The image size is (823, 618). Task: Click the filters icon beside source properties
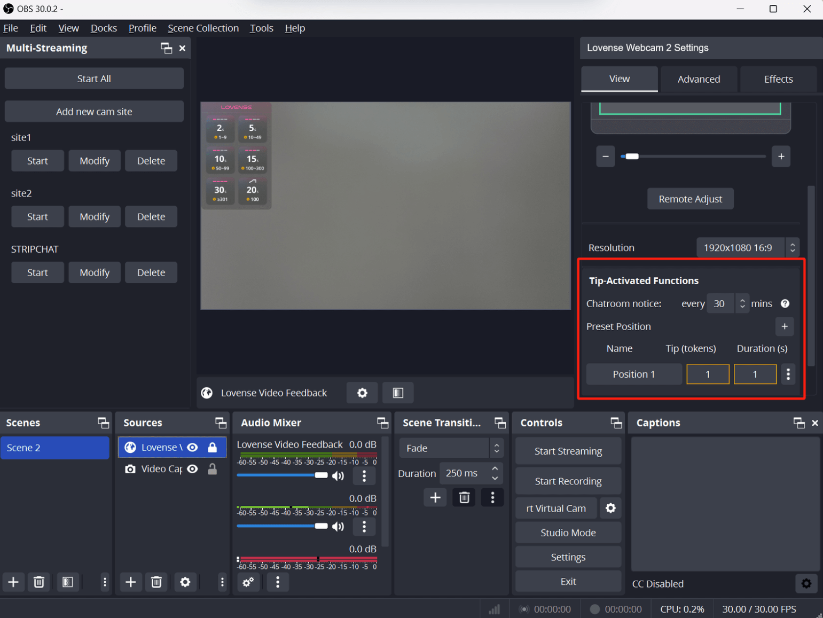coord(398,393)
